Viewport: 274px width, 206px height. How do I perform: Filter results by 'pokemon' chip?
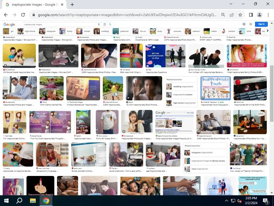click(x=121, y=31)
